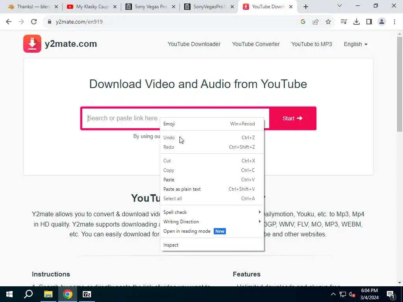Screen dimensions: 403x302
Task: Click the Instructions heading text
Action: pyautogui.click(x=51, y=274)
